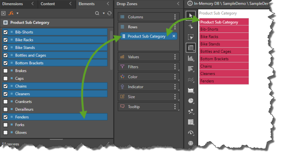Expand the dropdown arrow beside the fx icon
Image resolution: width=282 pixels, height=157 pixels.
17,13
